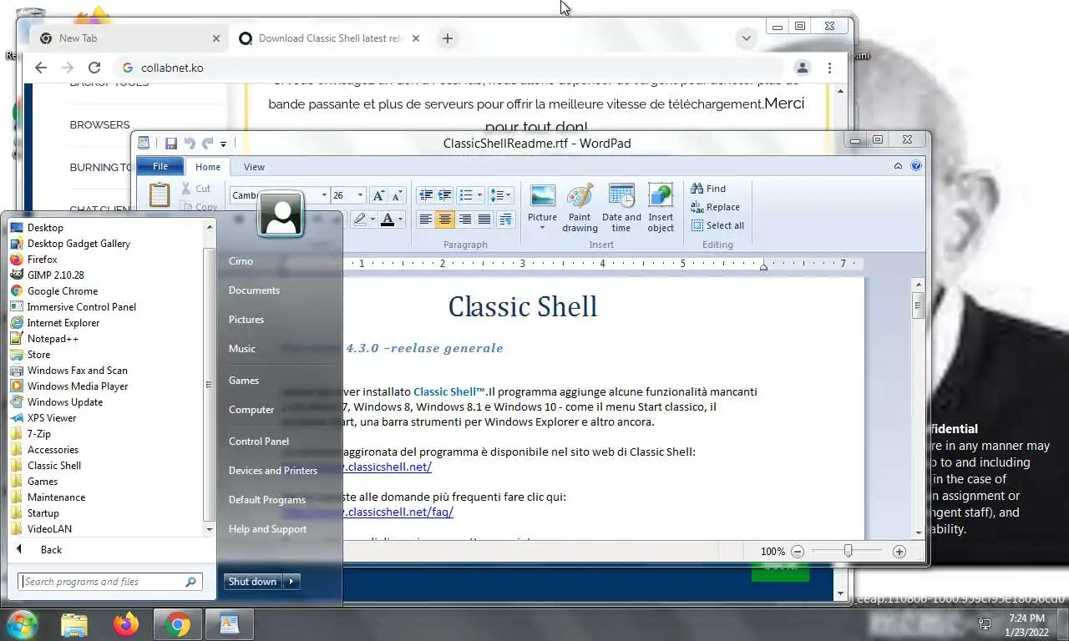Toggle align text right
Image resolution: width=1069 pixels, height=641 pixels.
[464, 220]
